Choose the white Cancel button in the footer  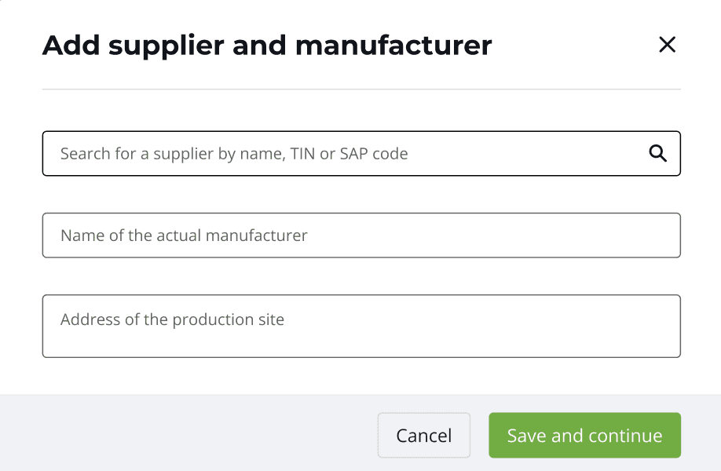click(x=424, y=436)
